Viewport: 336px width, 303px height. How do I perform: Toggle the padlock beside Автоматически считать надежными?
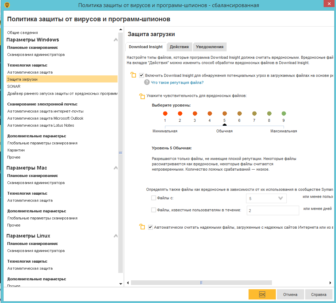142,227
